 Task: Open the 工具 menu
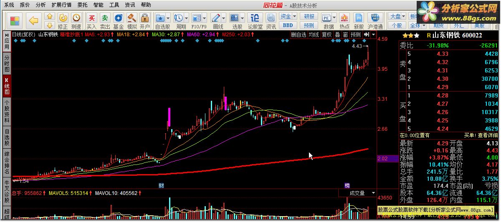point(114,5)
